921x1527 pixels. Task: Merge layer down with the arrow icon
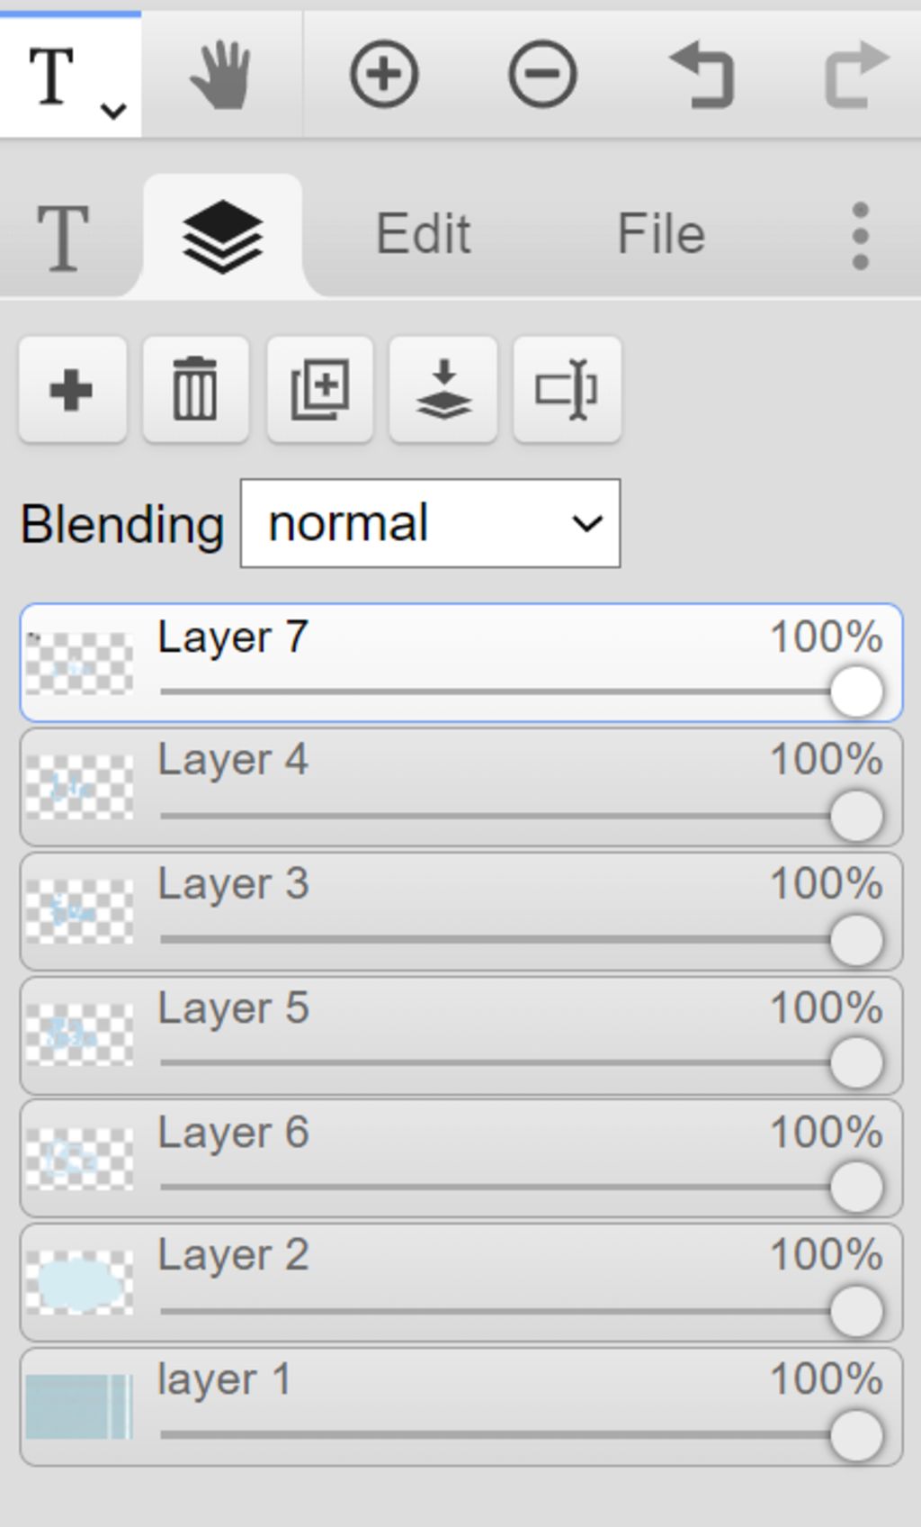pyautogui.click(x=443, y=390)
